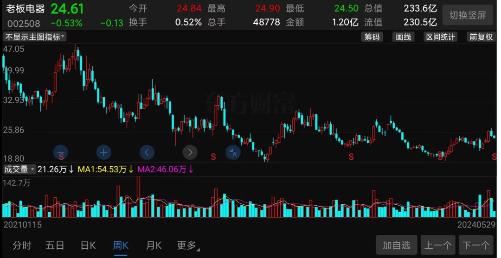Viewport: 501px width, 258px height.
Task: Tap the 换手 value 0.52%
Action: 188,22
